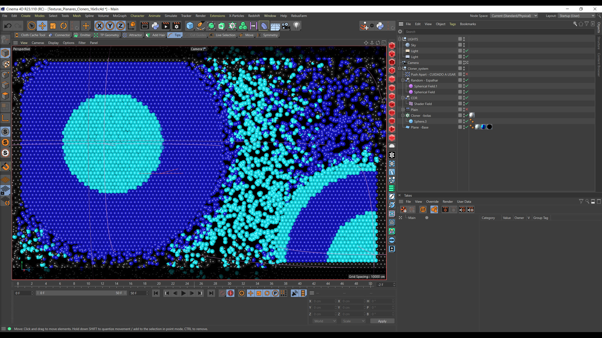Disable the Shader Field checkmark
Viewport: 602px width, 338px height.
pos(467,104)
